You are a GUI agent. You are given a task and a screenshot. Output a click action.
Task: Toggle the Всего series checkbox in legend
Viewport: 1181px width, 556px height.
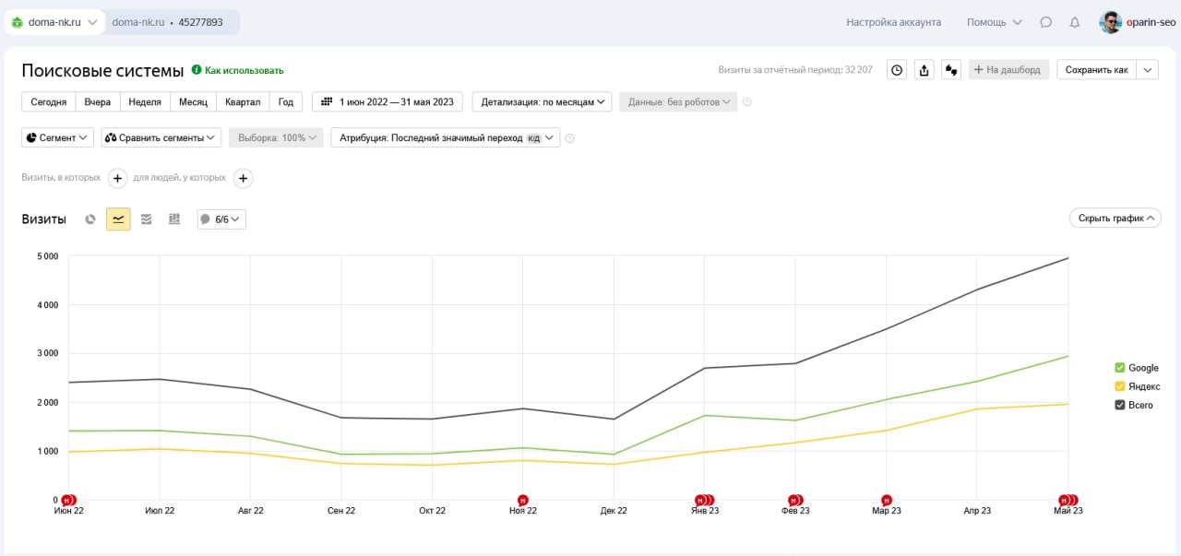point(1120,405)
